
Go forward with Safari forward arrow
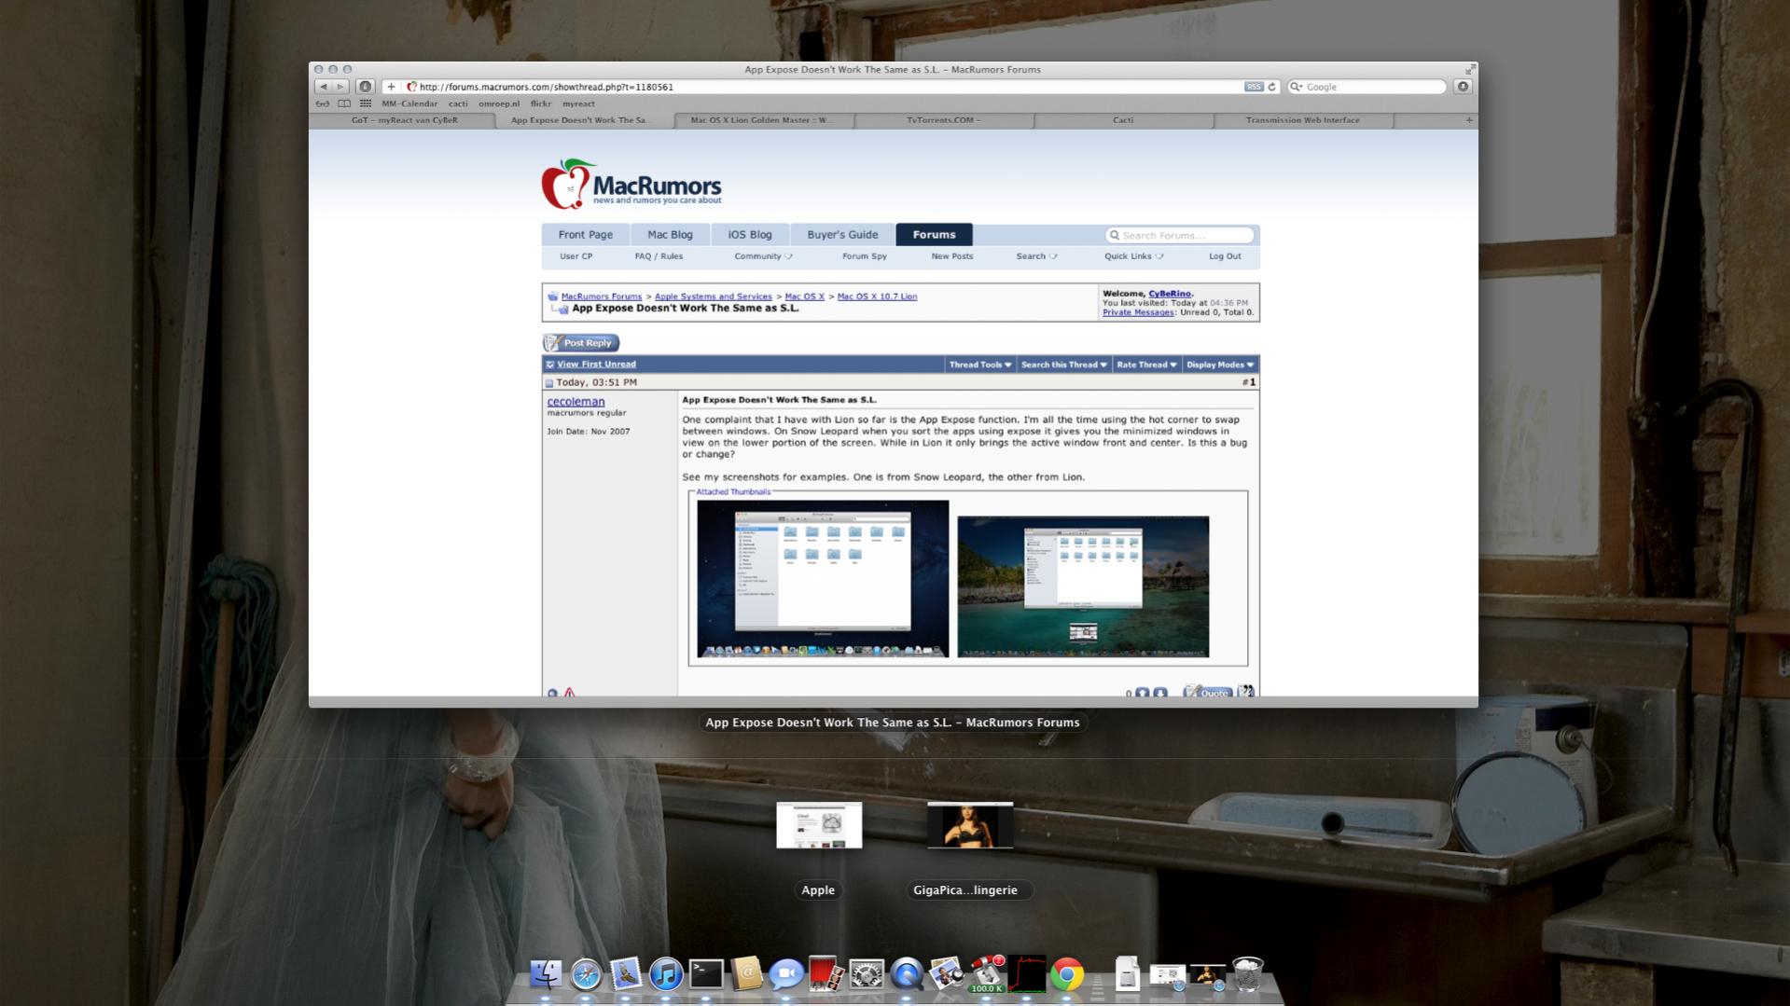click(340, 87)
